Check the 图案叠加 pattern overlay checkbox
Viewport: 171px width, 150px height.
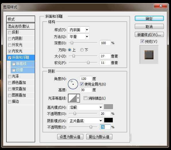[x=9, y=95]
